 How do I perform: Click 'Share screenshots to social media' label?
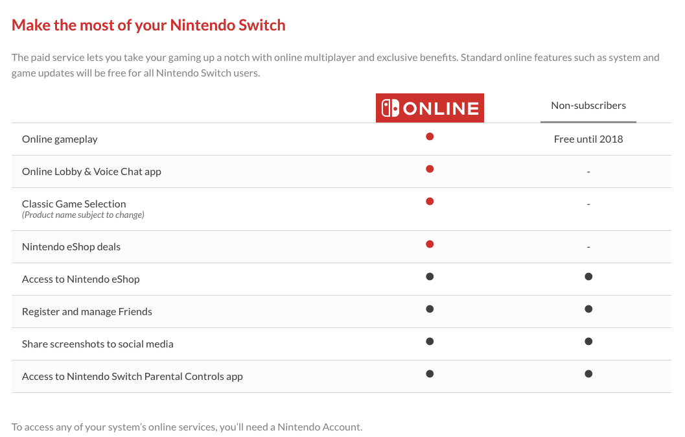tap(98, 344)
